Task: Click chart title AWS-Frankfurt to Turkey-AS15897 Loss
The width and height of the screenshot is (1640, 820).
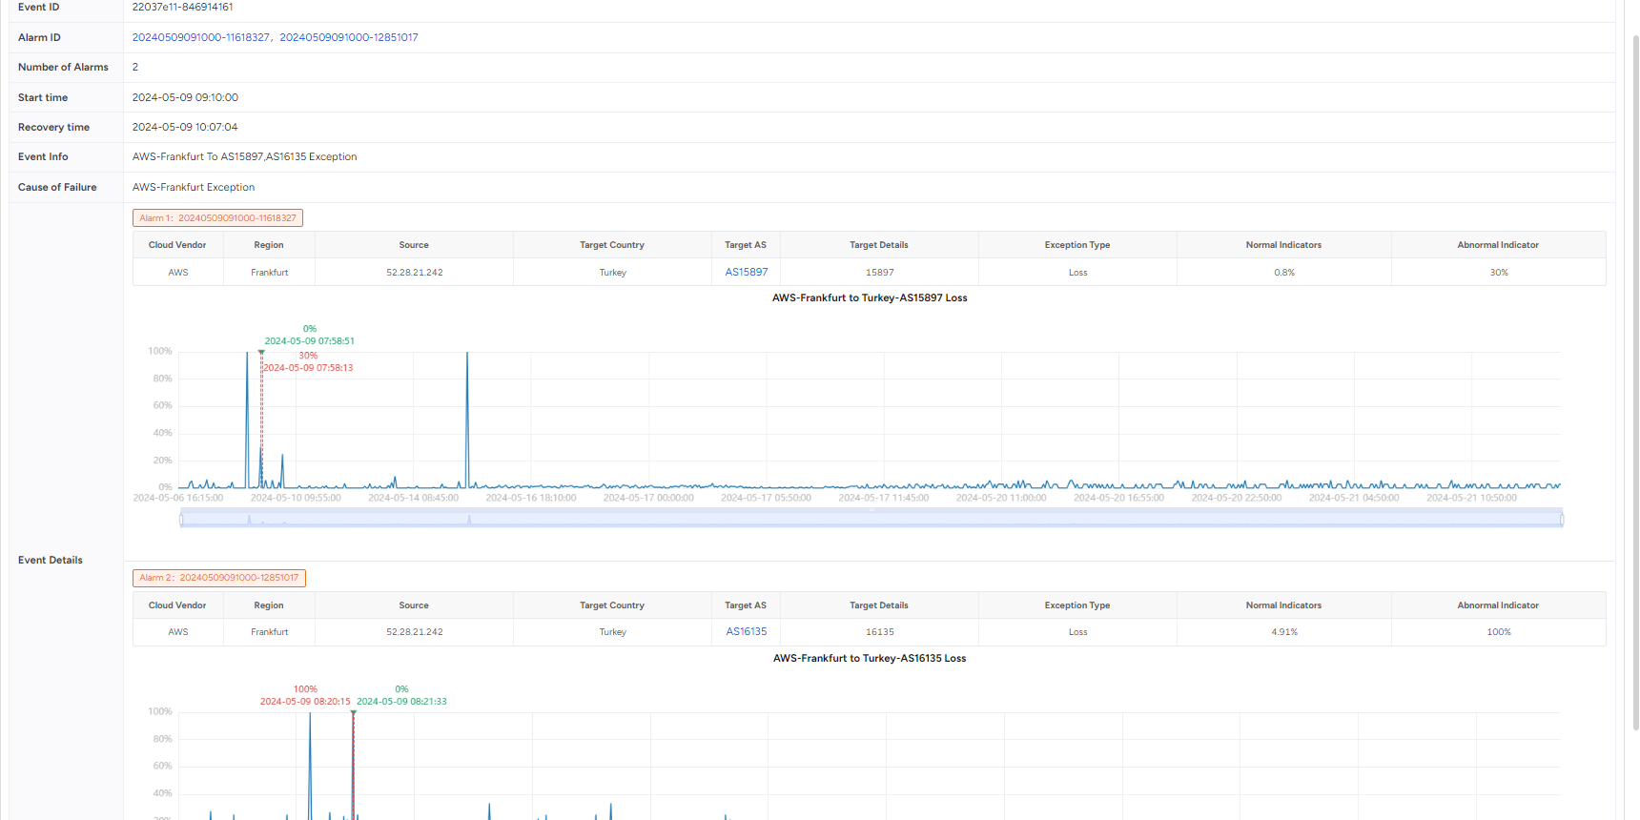Action: tap(870, 297)
